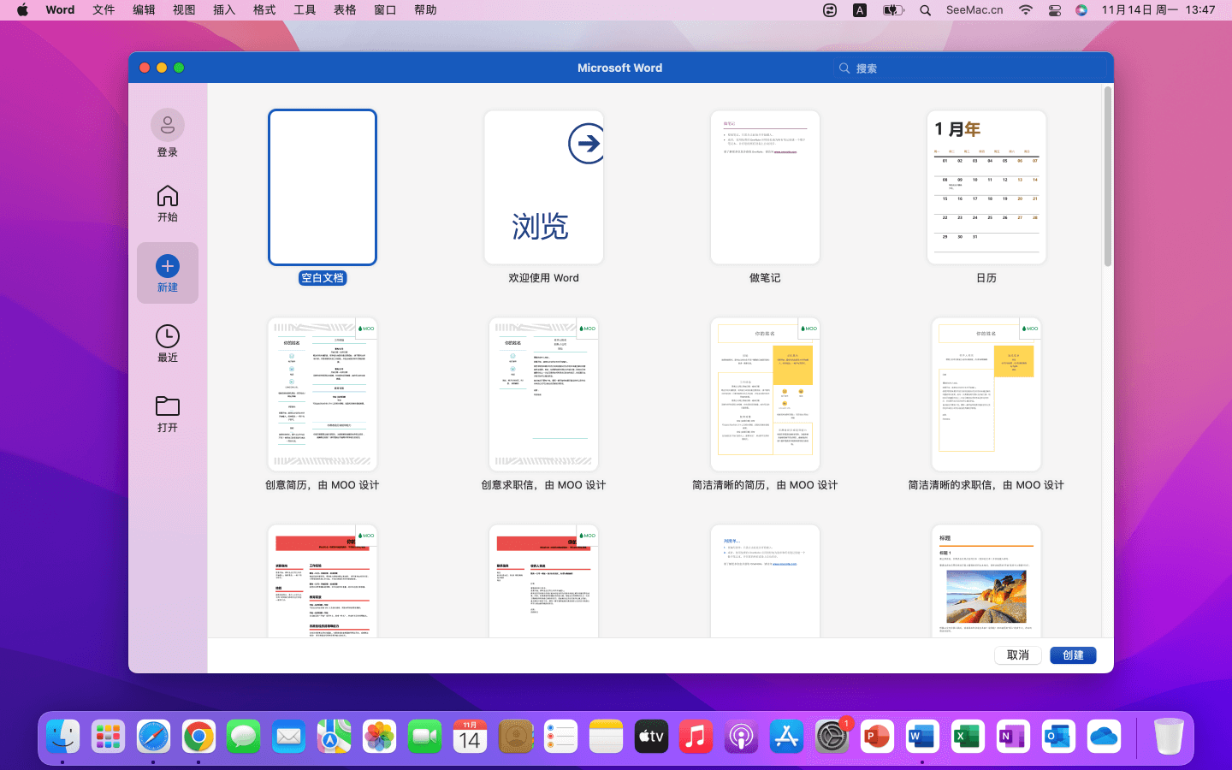The image size is (1232, 770).
Task: Launch Outlook from the Dock
Action: tap(1058, 737)
